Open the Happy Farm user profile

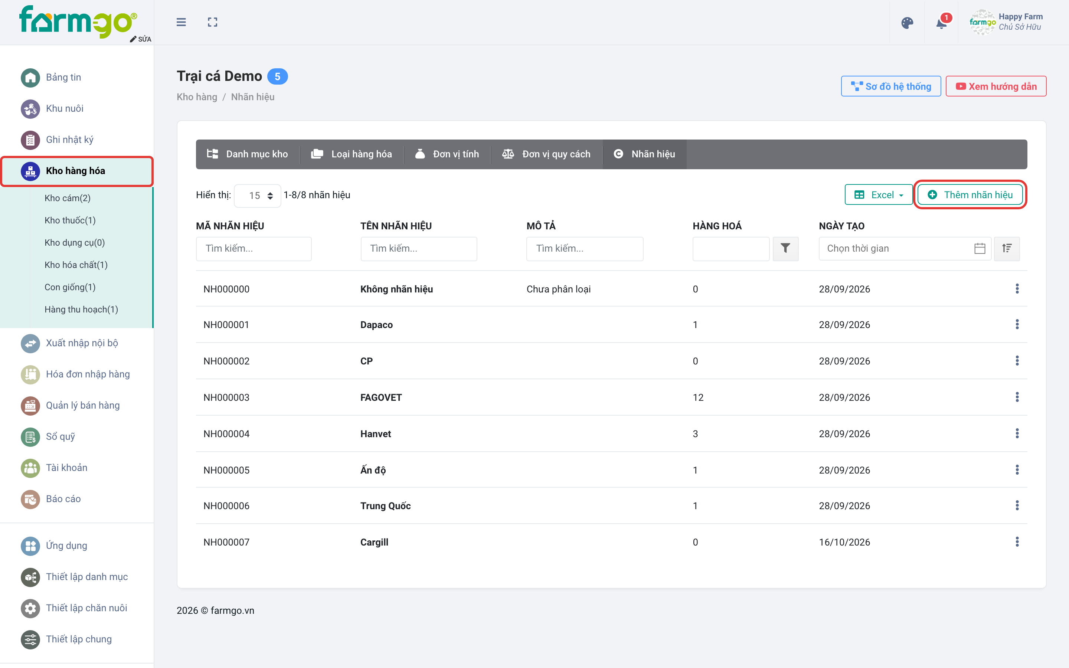(1006, 22)
